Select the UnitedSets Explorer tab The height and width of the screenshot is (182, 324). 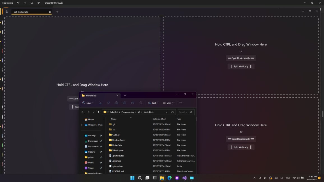[x=91, y=95]
